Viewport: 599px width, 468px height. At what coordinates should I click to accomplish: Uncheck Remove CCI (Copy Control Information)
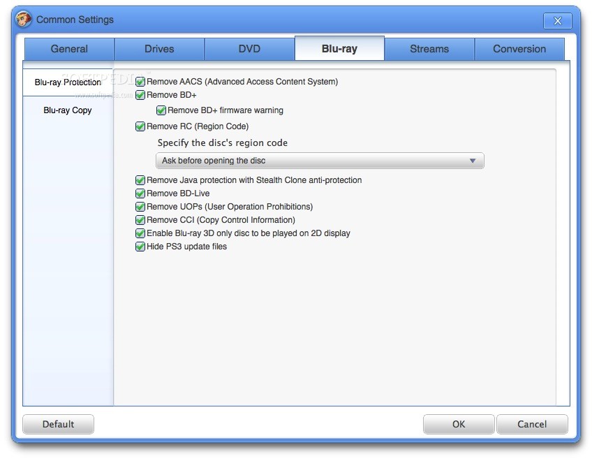140,220
